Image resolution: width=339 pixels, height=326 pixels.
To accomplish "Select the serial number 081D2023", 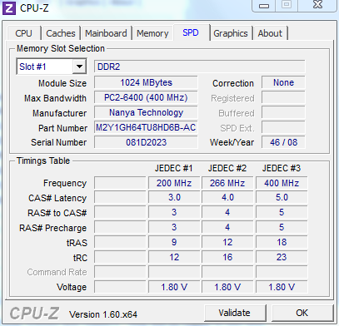I will click(x=146, y=142).
